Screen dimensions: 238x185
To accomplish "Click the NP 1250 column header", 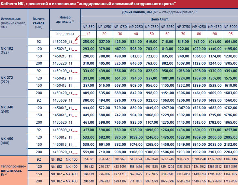I will click(104, 27).
